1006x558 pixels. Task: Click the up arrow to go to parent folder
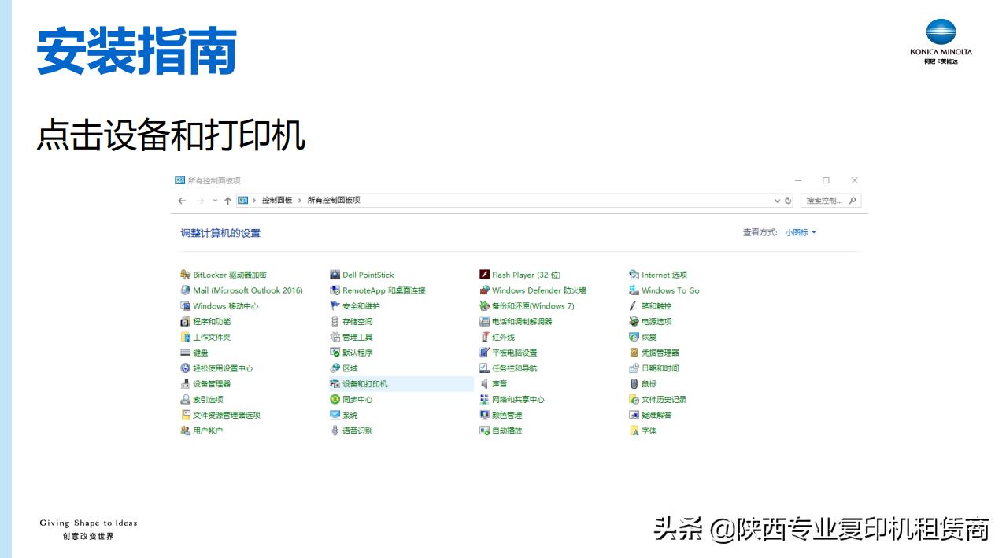coord(228,201)
